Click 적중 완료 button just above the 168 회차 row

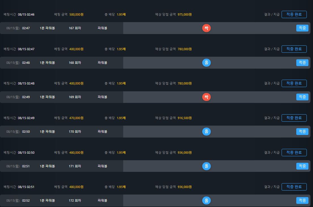294,49
